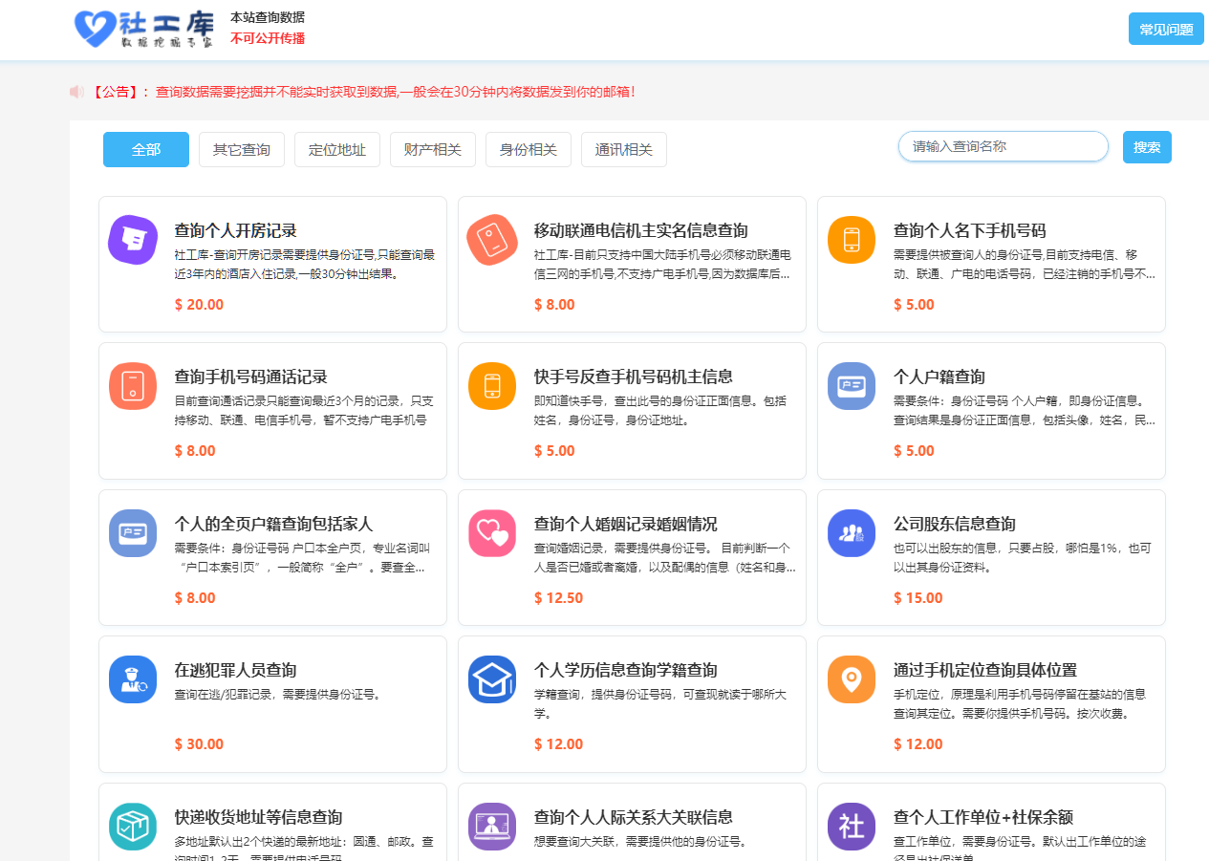The width and height of the screenshot is (1209, 861).
Task: Click the ID card icon on 个人户籍查询
Action: click(x=851, y=386)
